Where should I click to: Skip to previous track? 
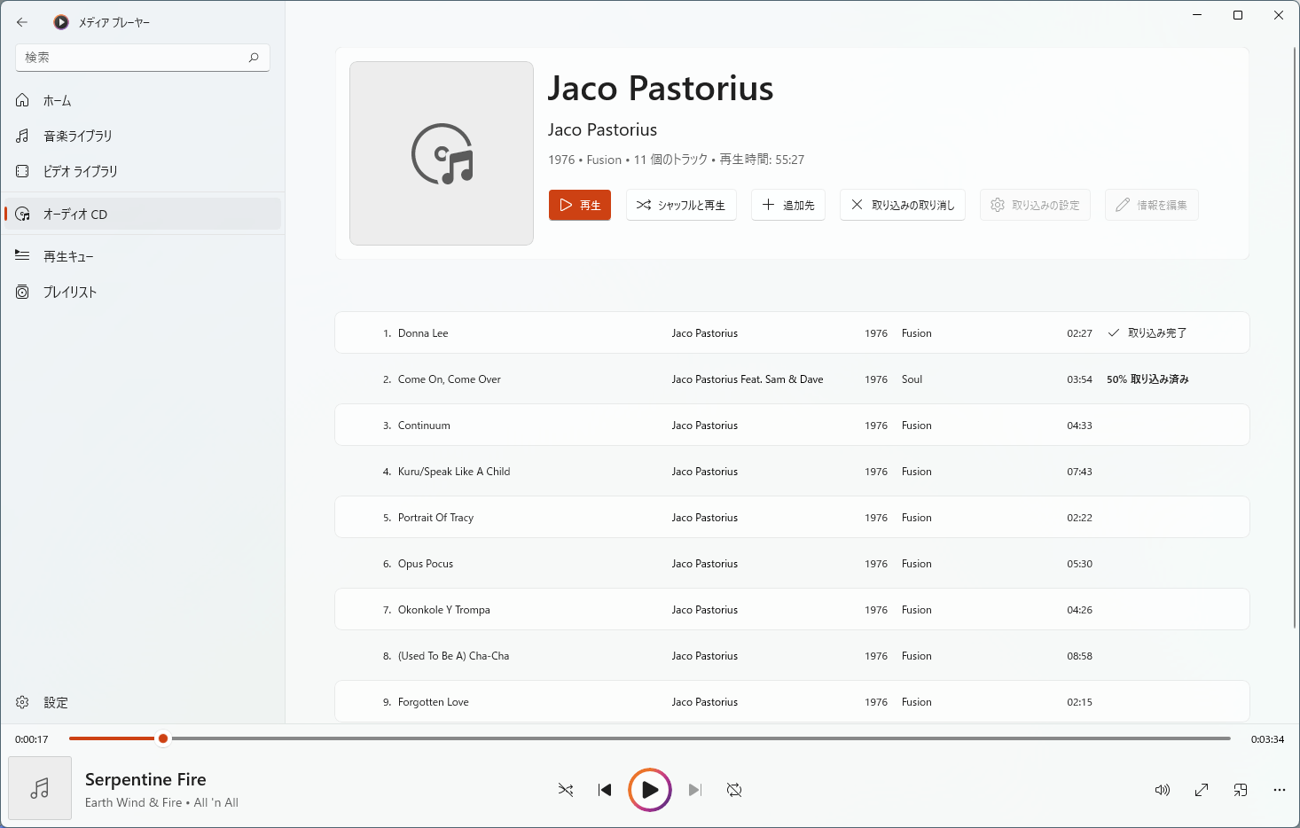[605, 790]
